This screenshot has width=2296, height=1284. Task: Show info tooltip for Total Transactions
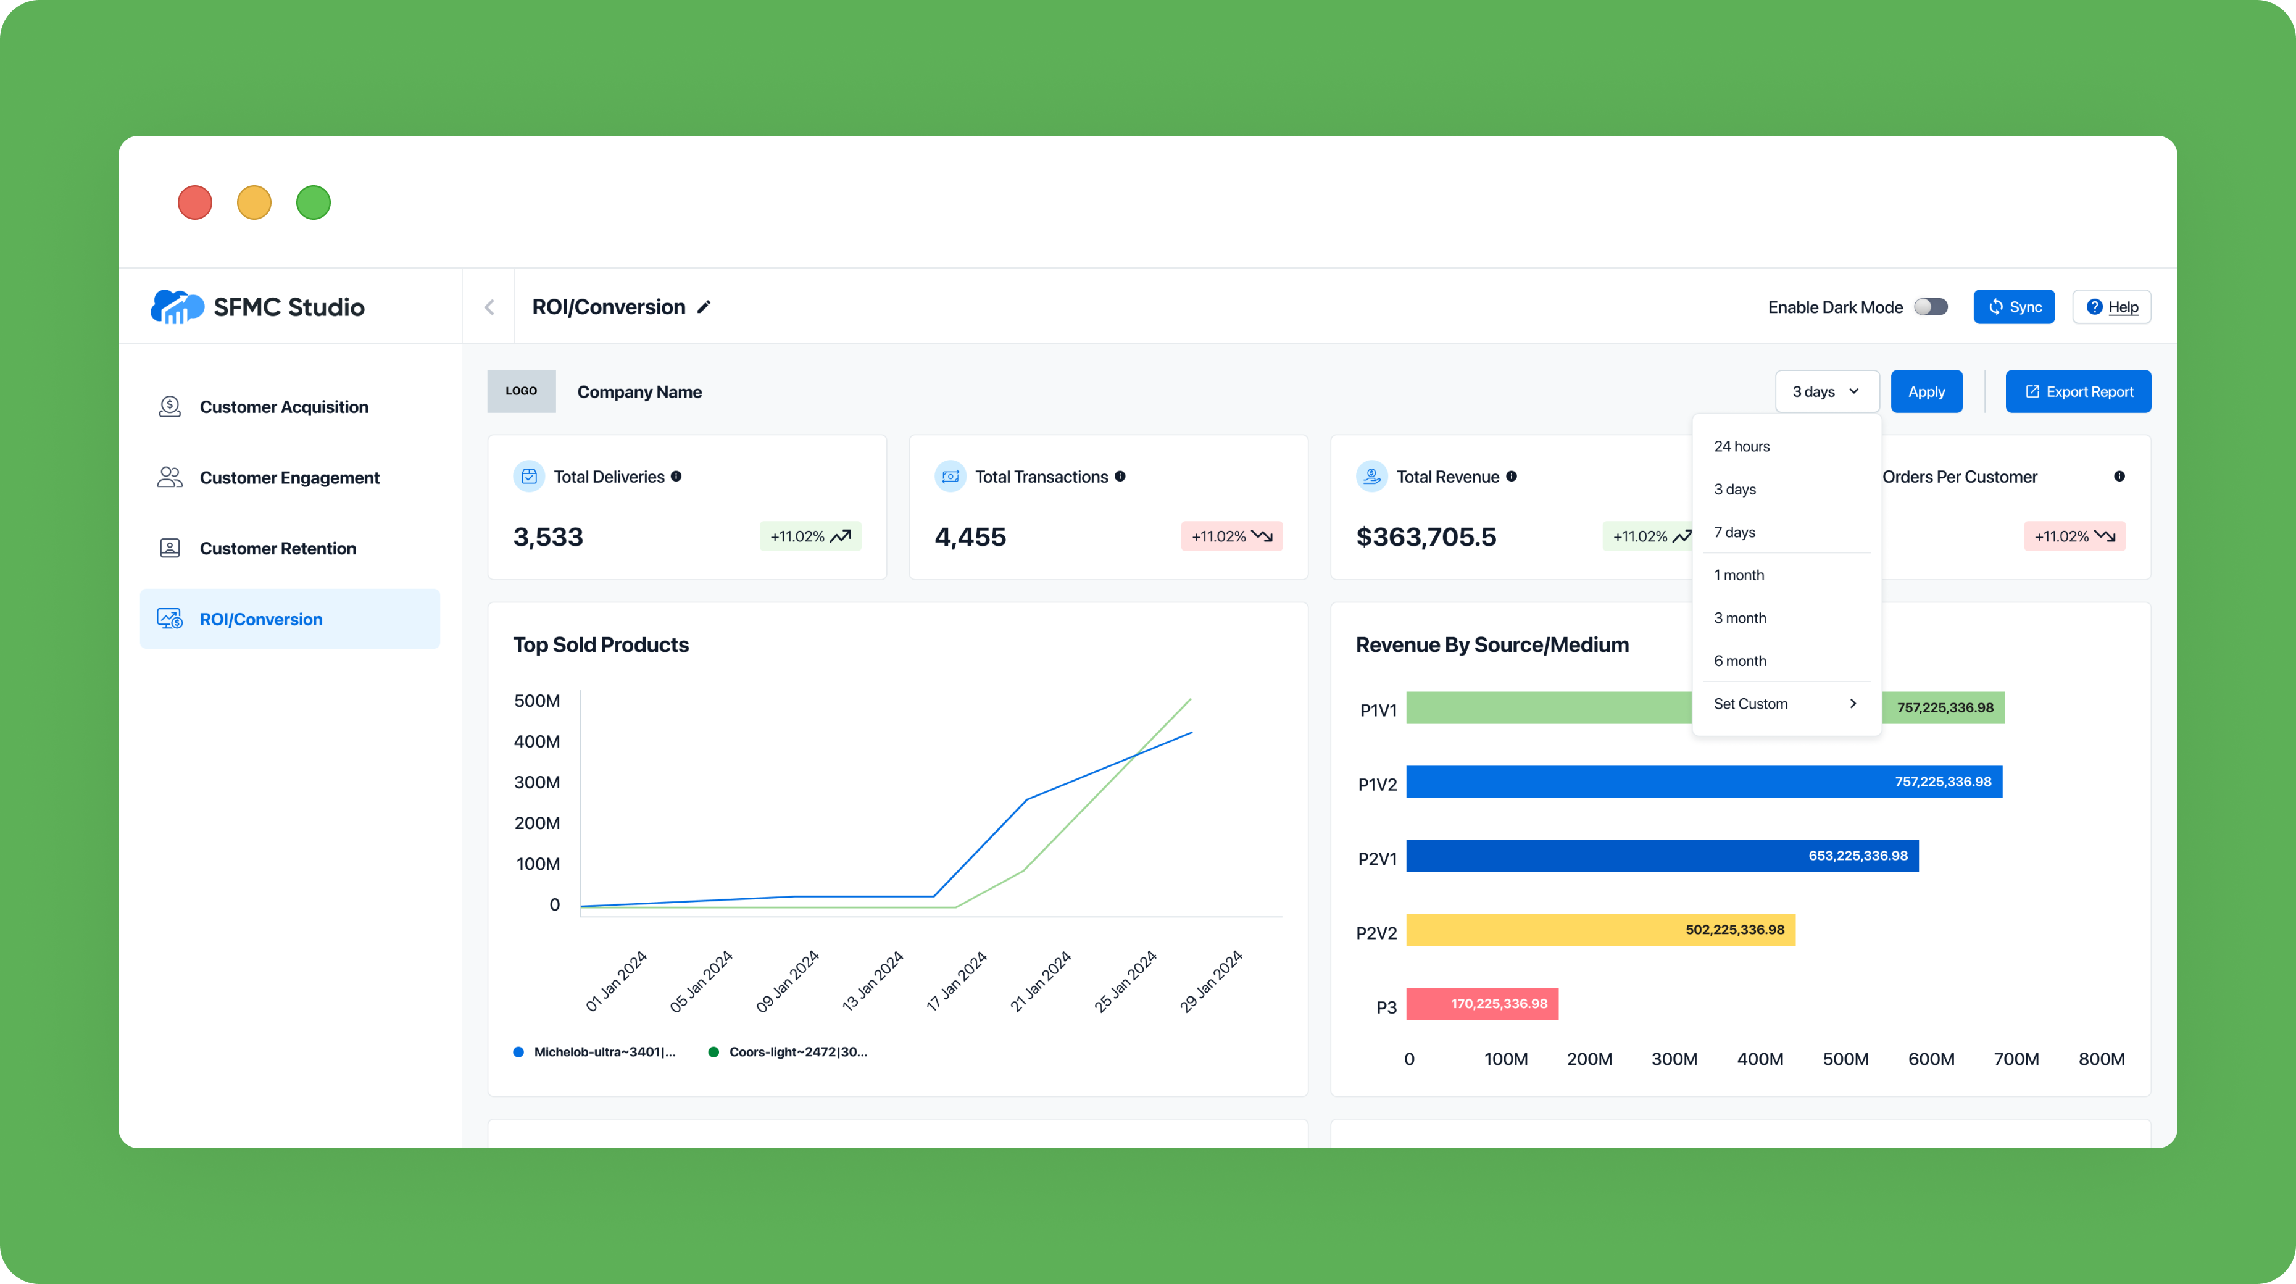click(1120, 476)
